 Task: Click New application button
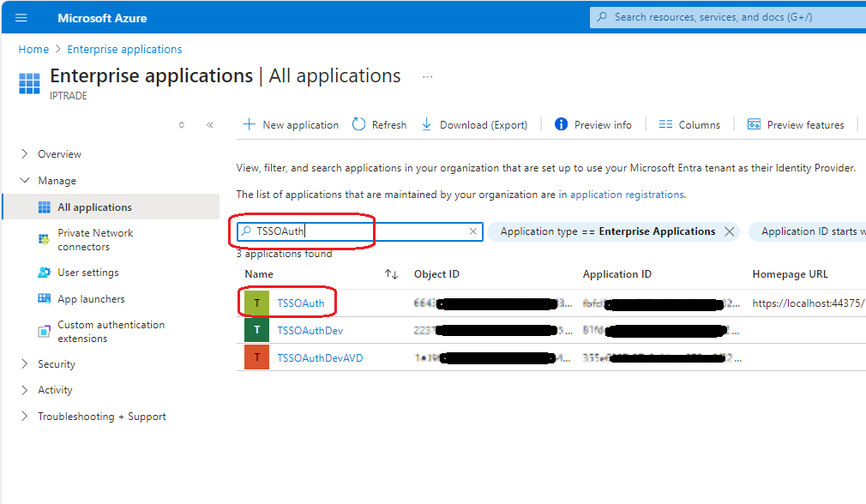point(291,125)
